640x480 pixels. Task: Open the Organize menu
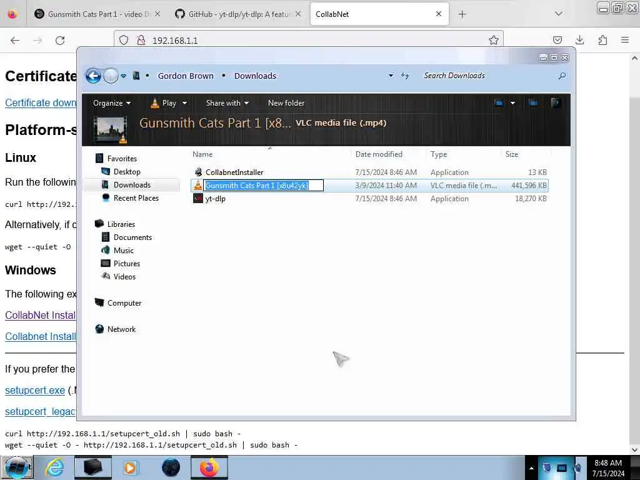(112, 103)
